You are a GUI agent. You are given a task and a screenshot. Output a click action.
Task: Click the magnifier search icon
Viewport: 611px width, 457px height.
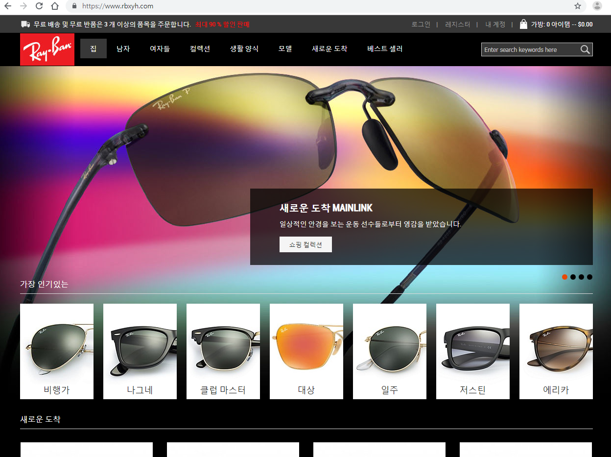click(585, 49)
